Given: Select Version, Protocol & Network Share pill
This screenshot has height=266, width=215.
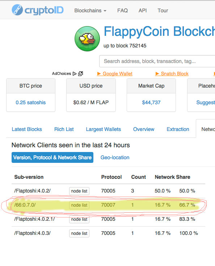Looking at the screenshot, I should point(52,157).
